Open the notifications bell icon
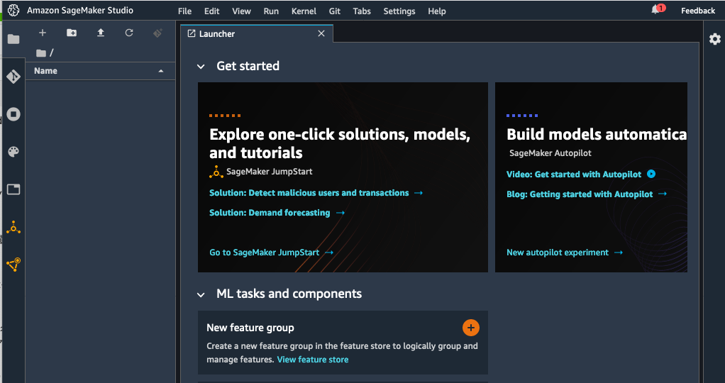 tap(655, 10)
